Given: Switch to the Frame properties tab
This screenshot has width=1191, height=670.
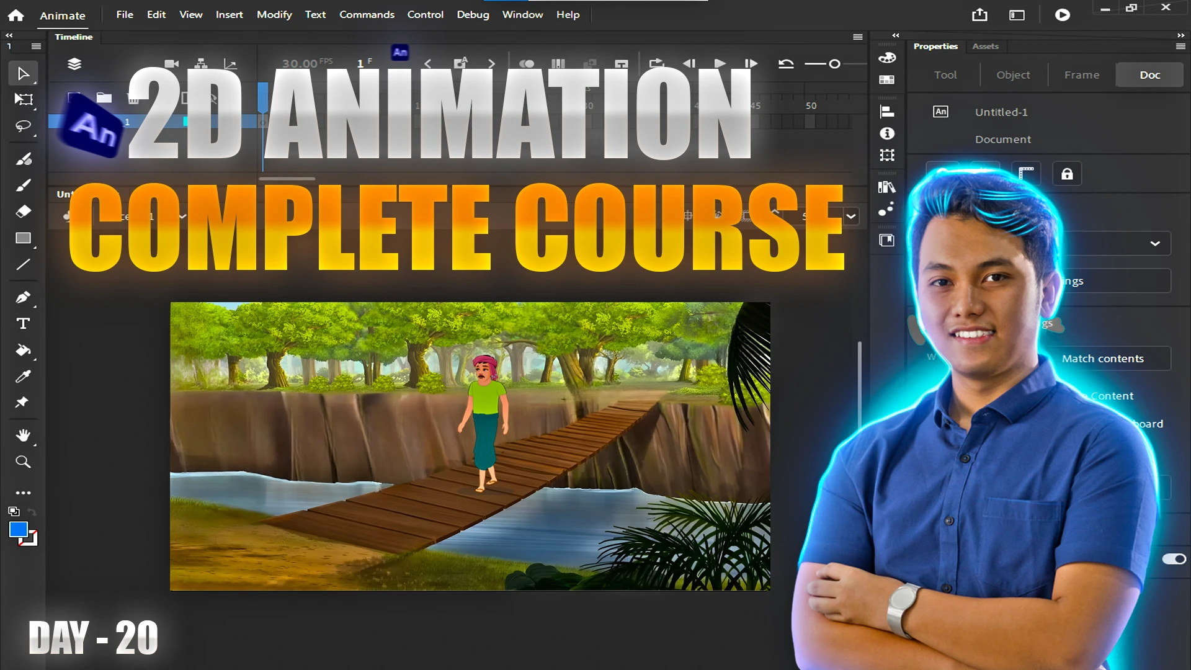Looking at the screenshot, I should coord(1082,74).
